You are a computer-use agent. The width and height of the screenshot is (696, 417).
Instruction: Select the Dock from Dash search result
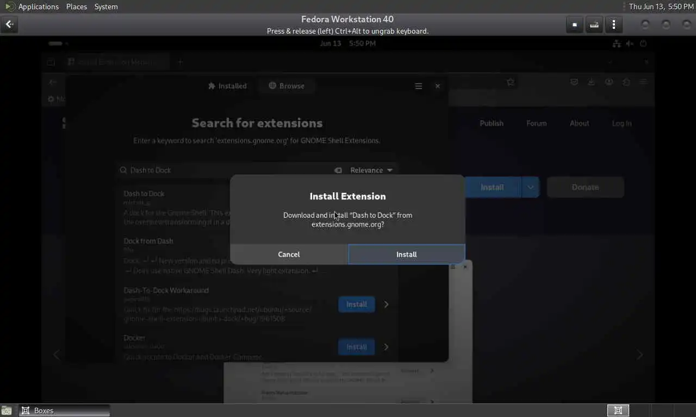point(256,256)
